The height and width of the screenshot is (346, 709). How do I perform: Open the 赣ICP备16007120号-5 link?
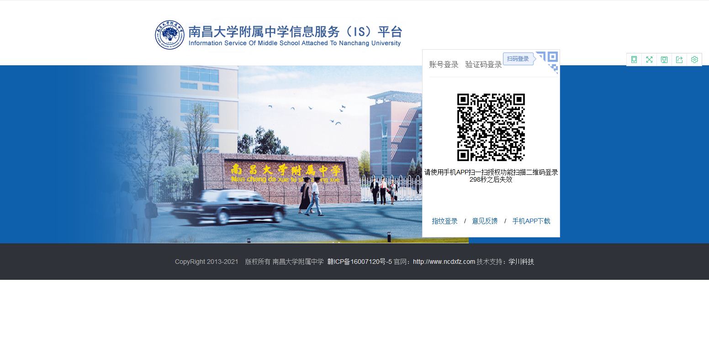pyautogui.click(x=360, y=262)
